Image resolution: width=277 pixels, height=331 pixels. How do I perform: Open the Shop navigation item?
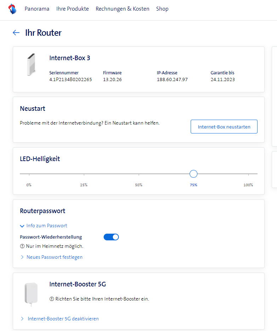(162, 9)
